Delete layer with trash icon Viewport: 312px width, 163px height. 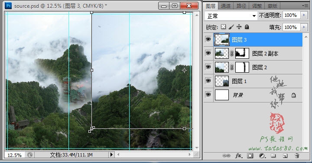point(297,156)
